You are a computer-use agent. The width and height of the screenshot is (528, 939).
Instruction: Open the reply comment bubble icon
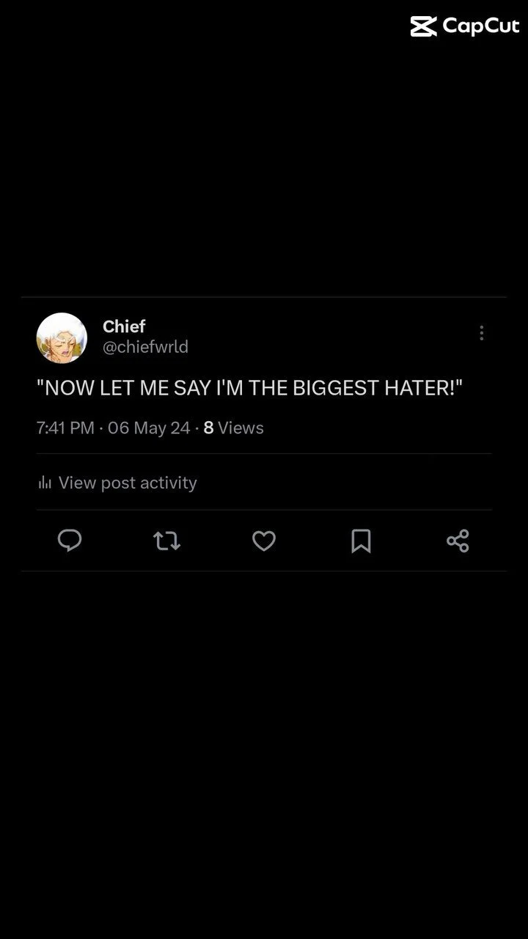point(70,541)
